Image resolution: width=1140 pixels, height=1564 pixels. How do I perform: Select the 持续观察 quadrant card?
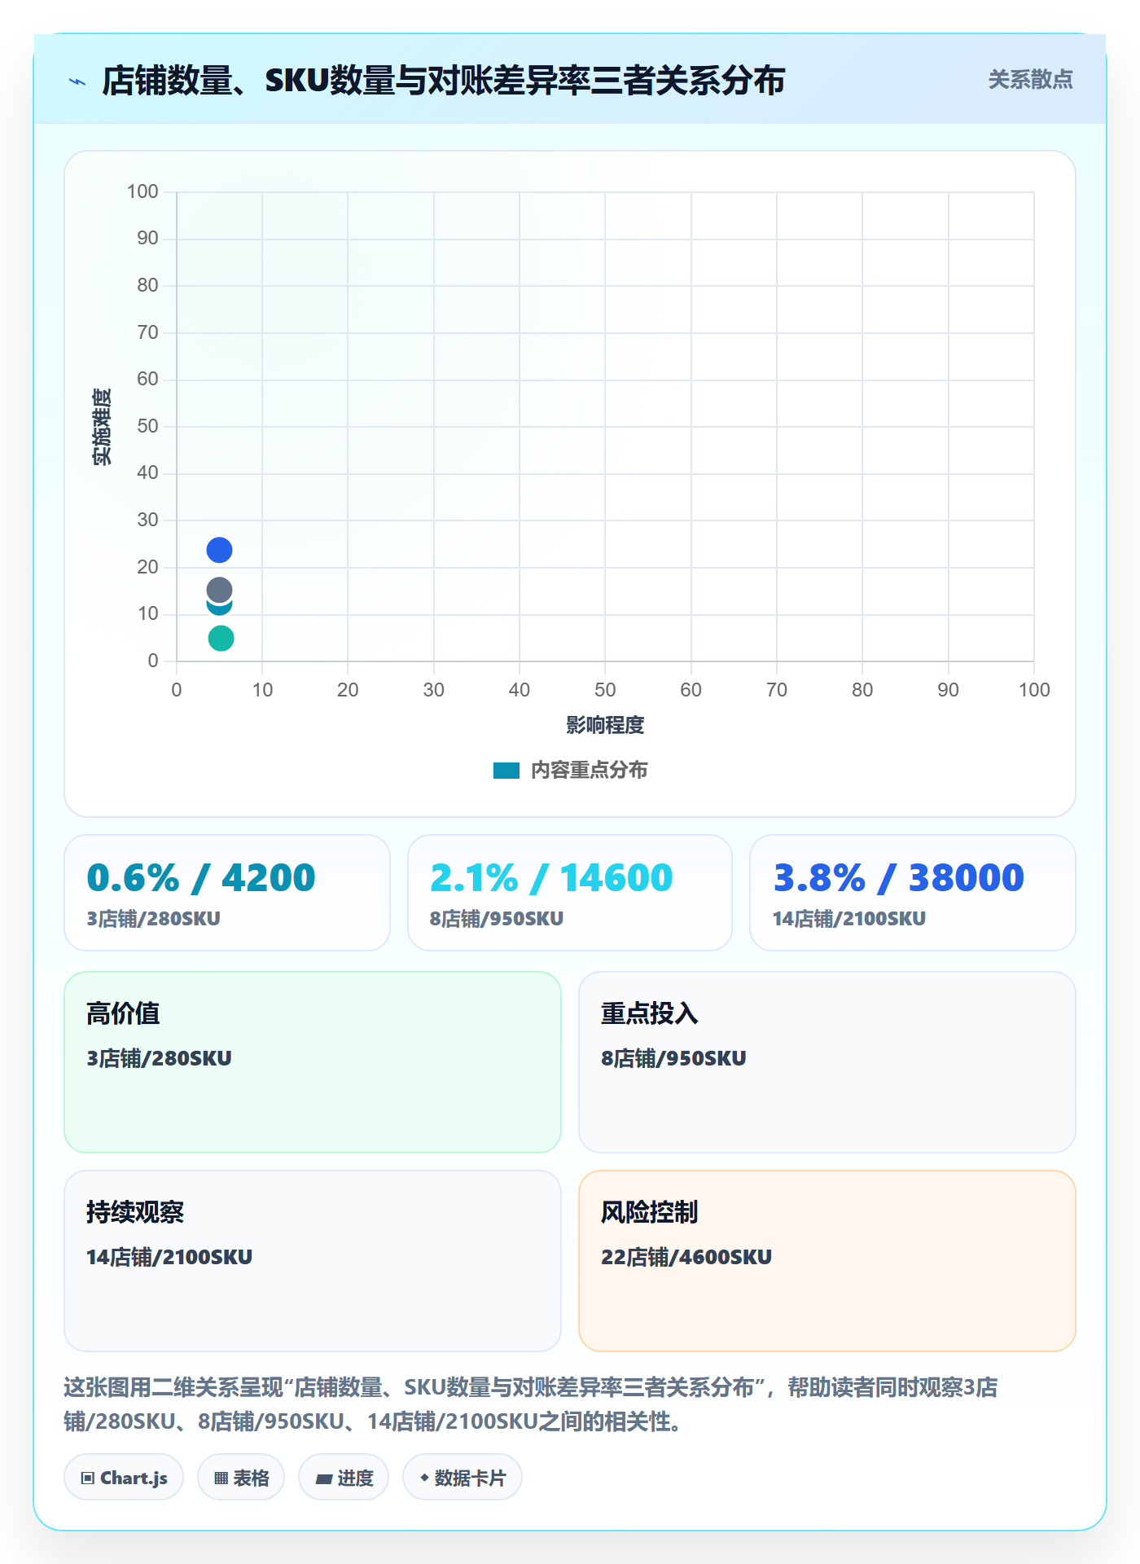tap(313, 1261)
